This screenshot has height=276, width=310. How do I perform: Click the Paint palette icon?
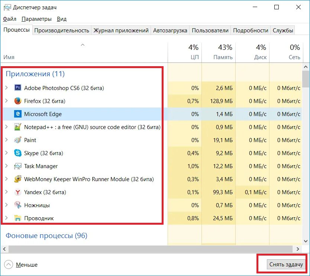pos(18,140)
